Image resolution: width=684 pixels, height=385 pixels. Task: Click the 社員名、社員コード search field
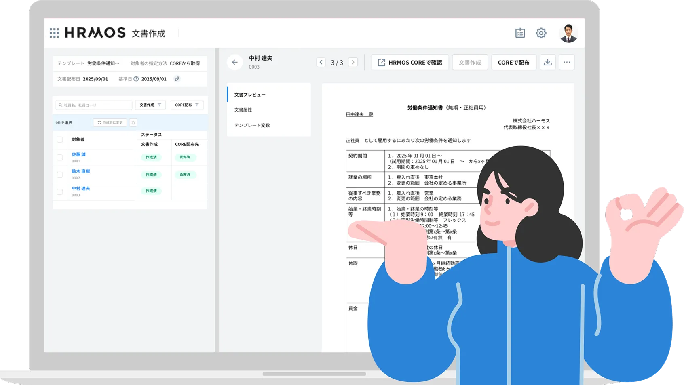click(x=93, y=105)
